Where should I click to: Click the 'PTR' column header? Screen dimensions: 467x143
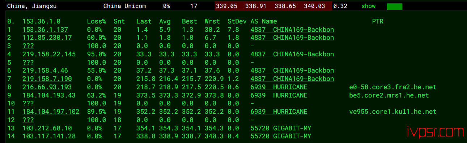coord(378,22)
